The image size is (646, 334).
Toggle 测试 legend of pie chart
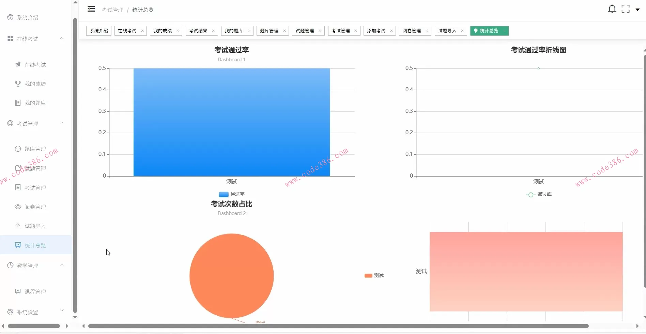[374, 276]
